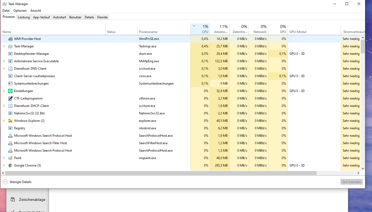Viewport: 372px width, 212px height.
Task: Sort by the Stromverbrauch column header
Action: coord(353,29)
